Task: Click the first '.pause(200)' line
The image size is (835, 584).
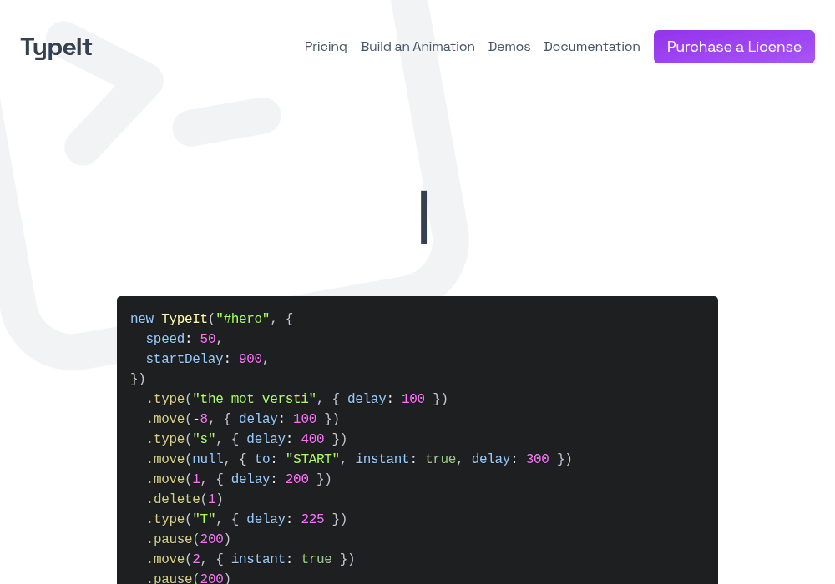Action: (188, 539)
